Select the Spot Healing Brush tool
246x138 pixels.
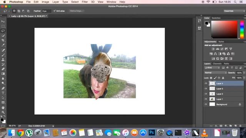pyautogui.click(x=3, y=50)
